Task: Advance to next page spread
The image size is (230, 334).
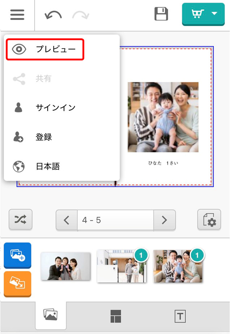Action: tap(164, 220)
